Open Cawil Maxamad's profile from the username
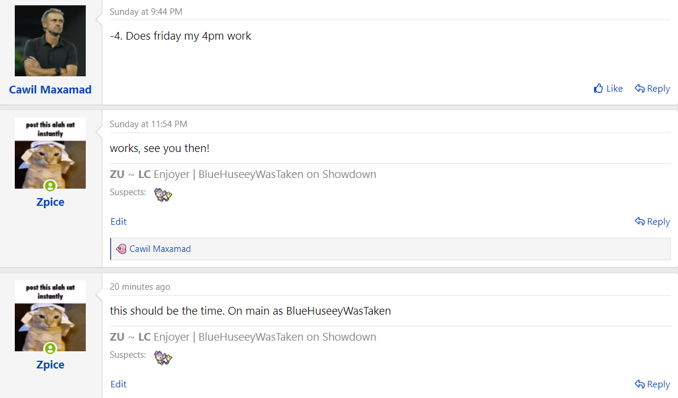Screen dimensions: 678x398 click(x=50, y=90)
